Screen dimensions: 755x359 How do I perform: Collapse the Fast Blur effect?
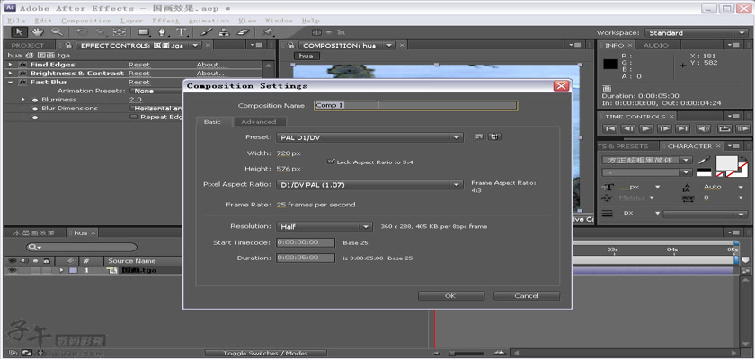pos(10,83)
